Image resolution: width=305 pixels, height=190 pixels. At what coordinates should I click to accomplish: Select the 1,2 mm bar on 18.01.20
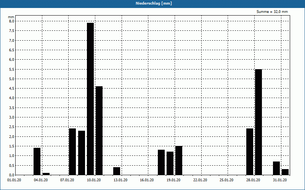click(x=170, y=163)
